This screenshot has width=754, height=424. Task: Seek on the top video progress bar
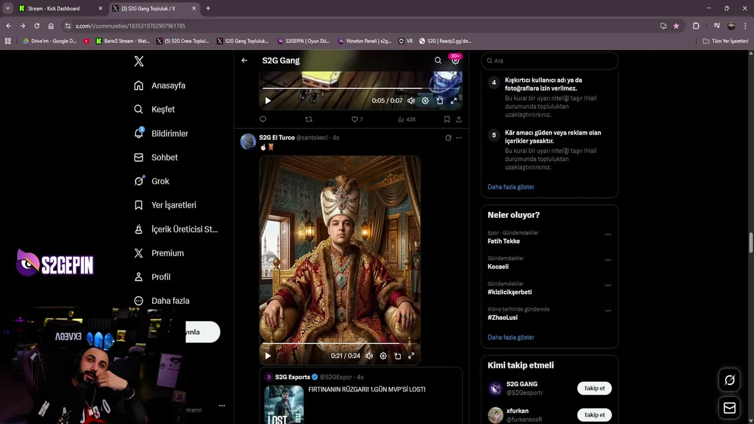point(360,88)
